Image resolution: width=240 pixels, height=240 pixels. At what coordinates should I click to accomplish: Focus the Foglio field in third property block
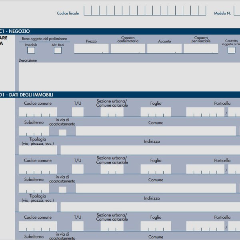156,226
